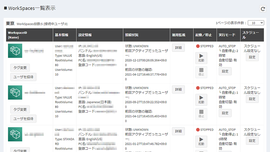Start the second workspace with 起動 play icon
The width and height of the screenshot is (270, 152).
coord(201,100)
